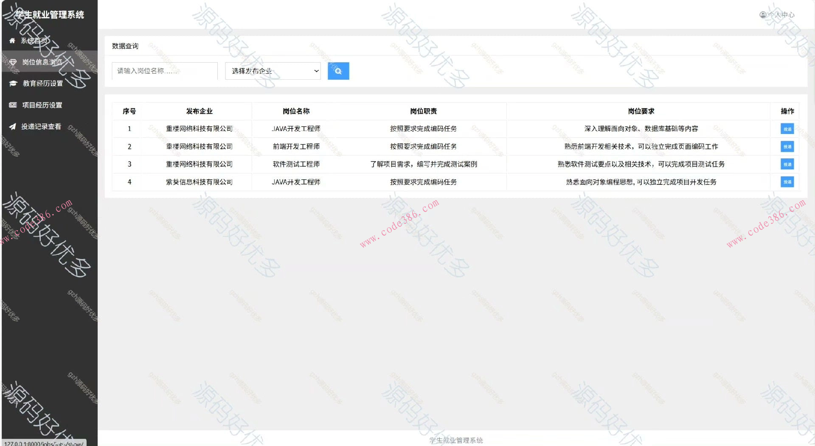This screenshot has height=446, width=815.
Task: Click 投递 for 前端开发工程师 row
Action: [787, 147]
